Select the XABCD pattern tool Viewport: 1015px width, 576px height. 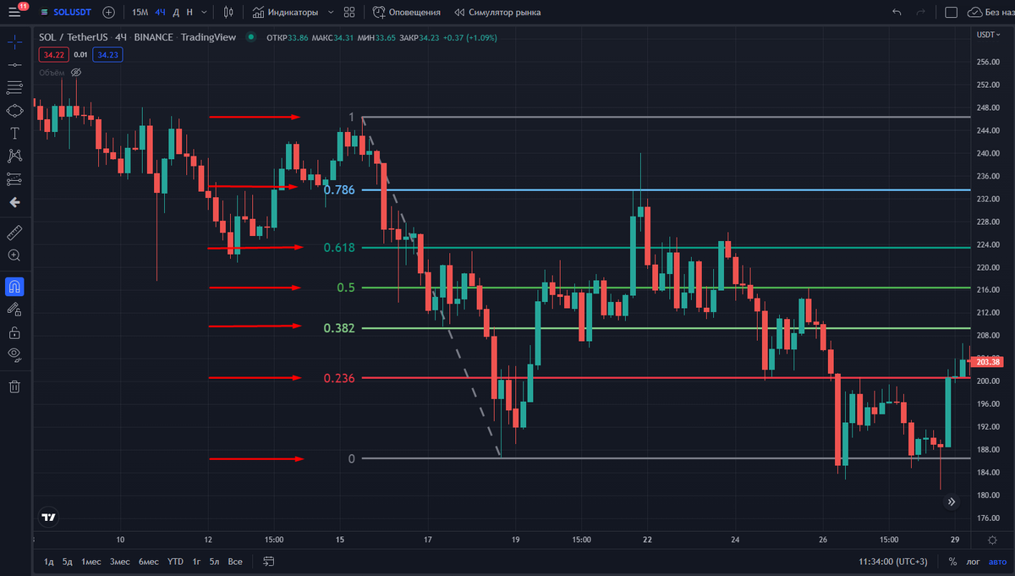(14, 156)
